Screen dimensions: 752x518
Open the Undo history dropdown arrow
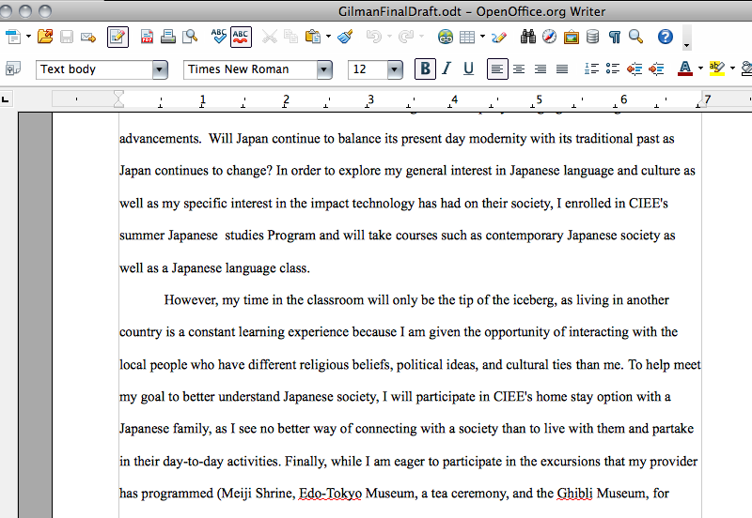pyautogui.click(x=389, y=37)
